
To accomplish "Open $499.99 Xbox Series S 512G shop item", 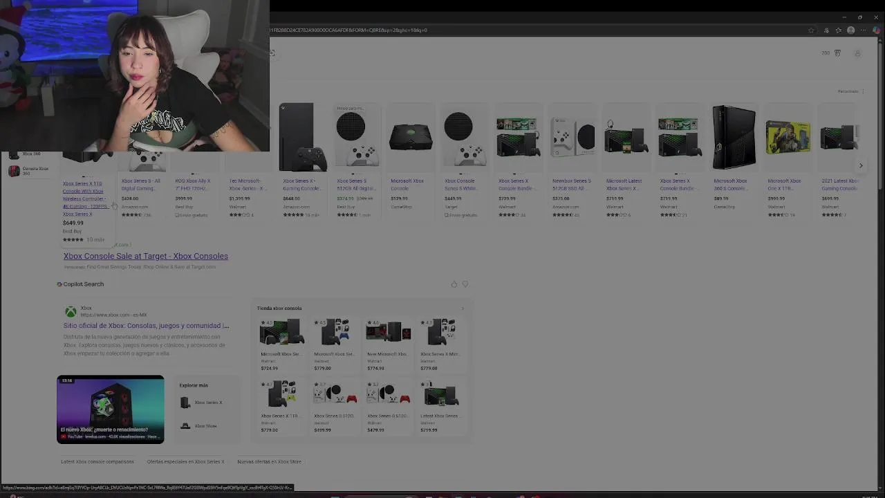I will pyautogui.click(x=335, y=407).
